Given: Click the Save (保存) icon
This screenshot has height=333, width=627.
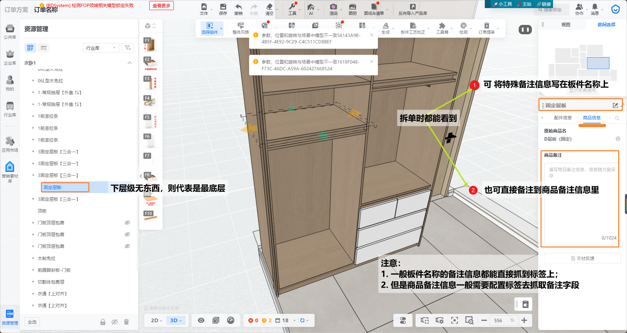Looking at the screenshot, I should [223, 7].
